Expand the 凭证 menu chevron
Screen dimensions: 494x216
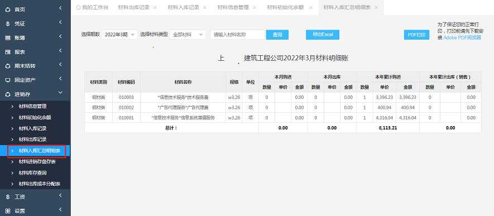point(60,22)
